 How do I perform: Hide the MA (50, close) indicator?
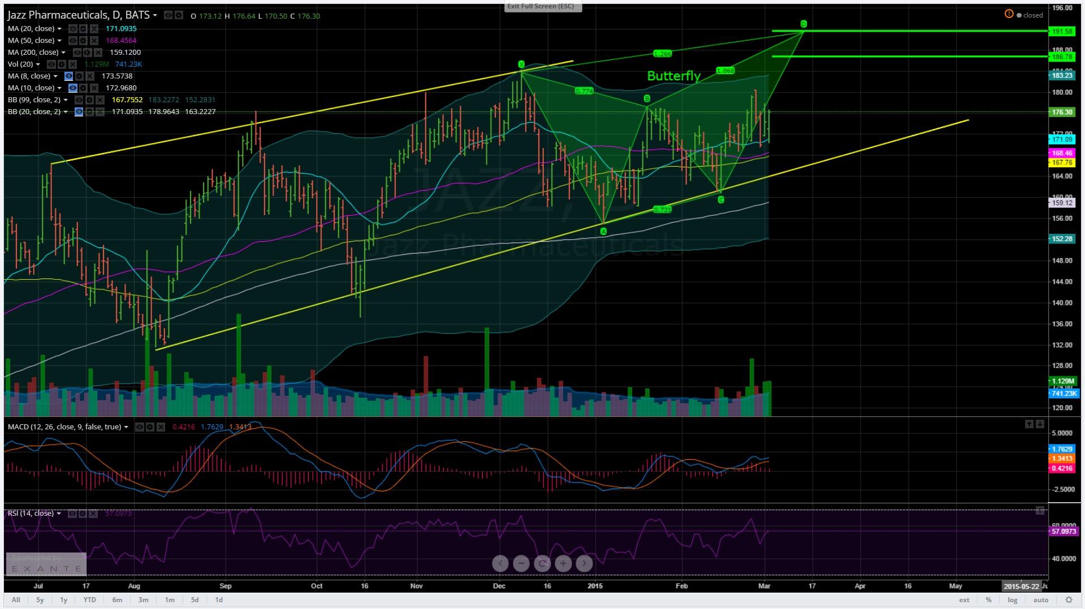(x=73, y=41)
